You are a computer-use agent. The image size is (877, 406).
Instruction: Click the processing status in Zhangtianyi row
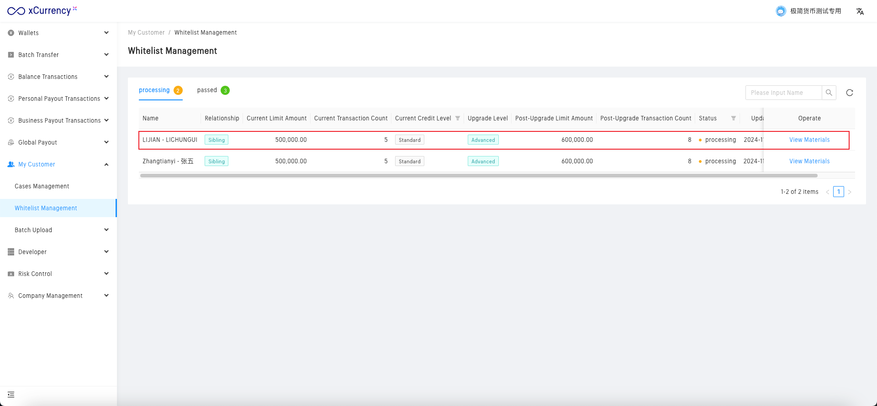pos(718,161)
